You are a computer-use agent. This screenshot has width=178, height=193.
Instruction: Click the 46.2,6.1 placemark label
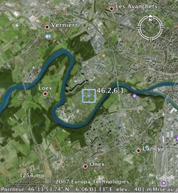[110, 91]
